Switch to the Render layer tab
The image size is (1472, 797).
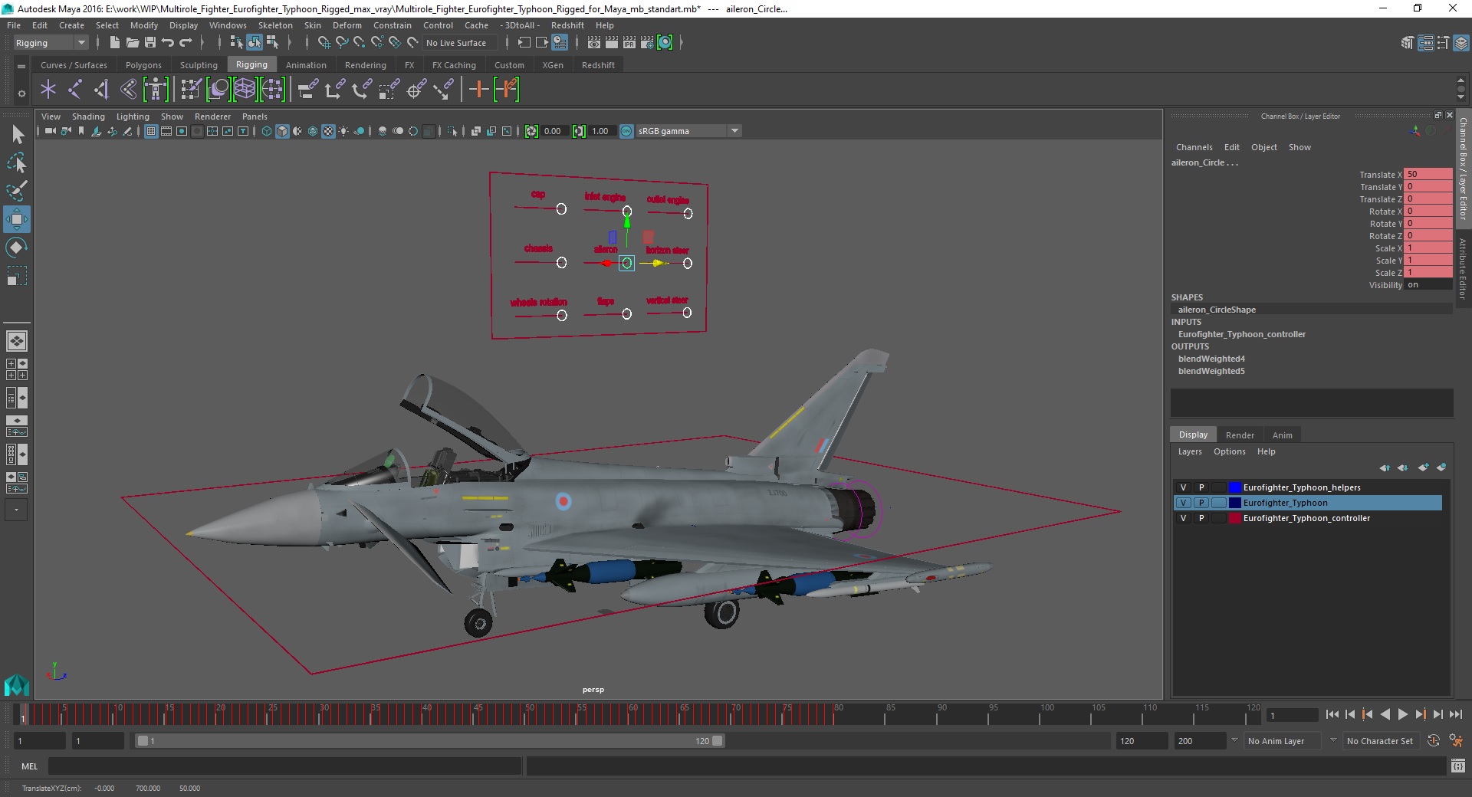(1240, 435)
